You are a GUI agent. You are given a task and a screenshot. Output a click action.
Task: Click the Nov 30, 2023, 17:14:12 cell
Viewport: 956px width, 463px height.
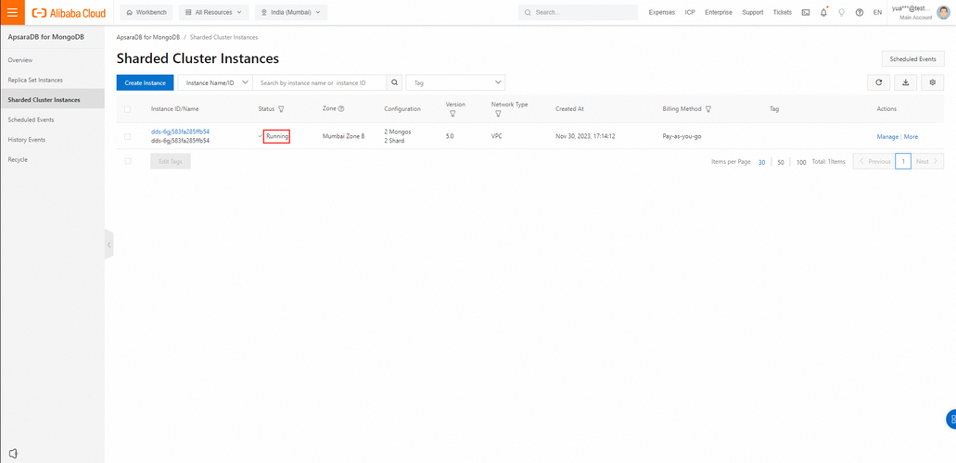585,136
